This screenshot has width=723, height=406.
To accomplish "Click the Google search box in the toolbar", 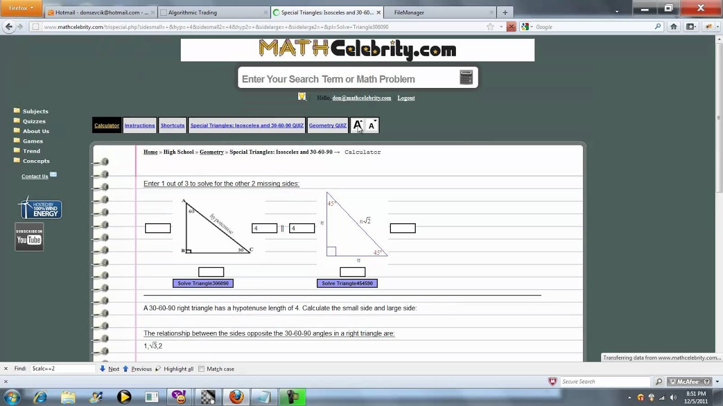I will (x=593, y=27).
